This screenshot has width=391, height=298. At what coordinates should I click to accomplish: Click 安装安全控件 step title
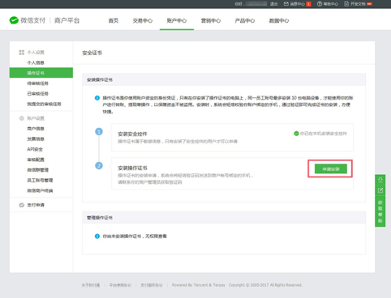click(x=132, y=134)
